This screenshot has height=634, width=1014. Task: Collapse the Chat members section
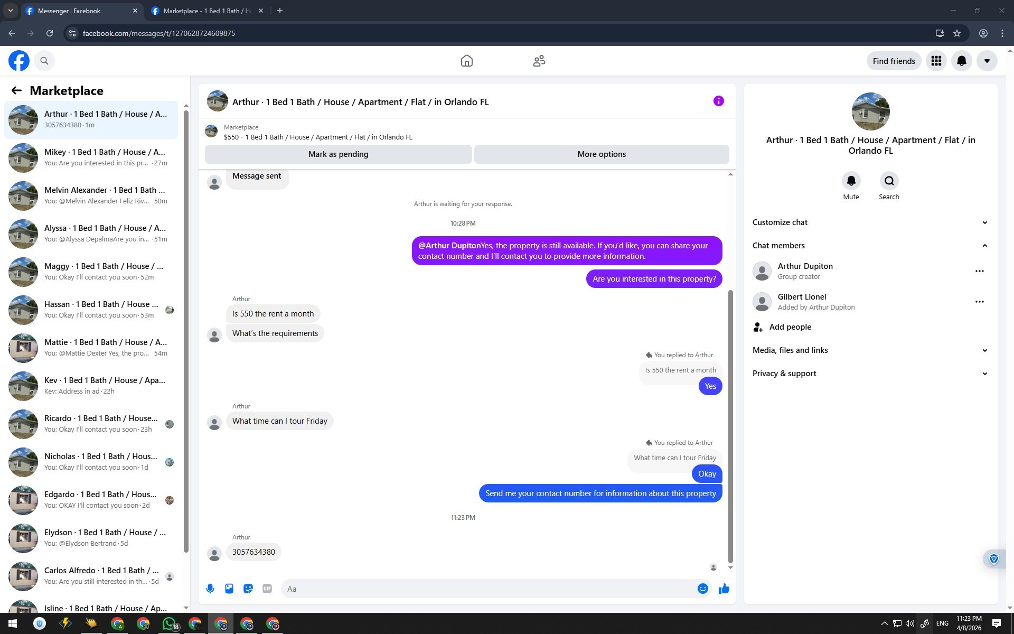pyautogui.click(x=869, y=246)
